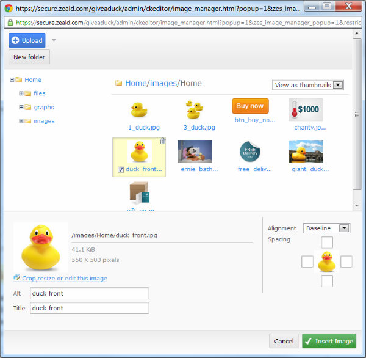Select the duck_front thumbnail image

click(139, 152)
